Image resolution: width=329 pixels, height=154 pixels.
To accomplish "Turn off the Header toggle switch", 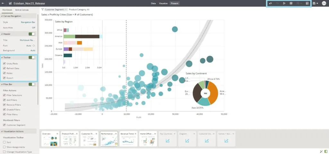I will pyautogui.click(x=32, y=34).
